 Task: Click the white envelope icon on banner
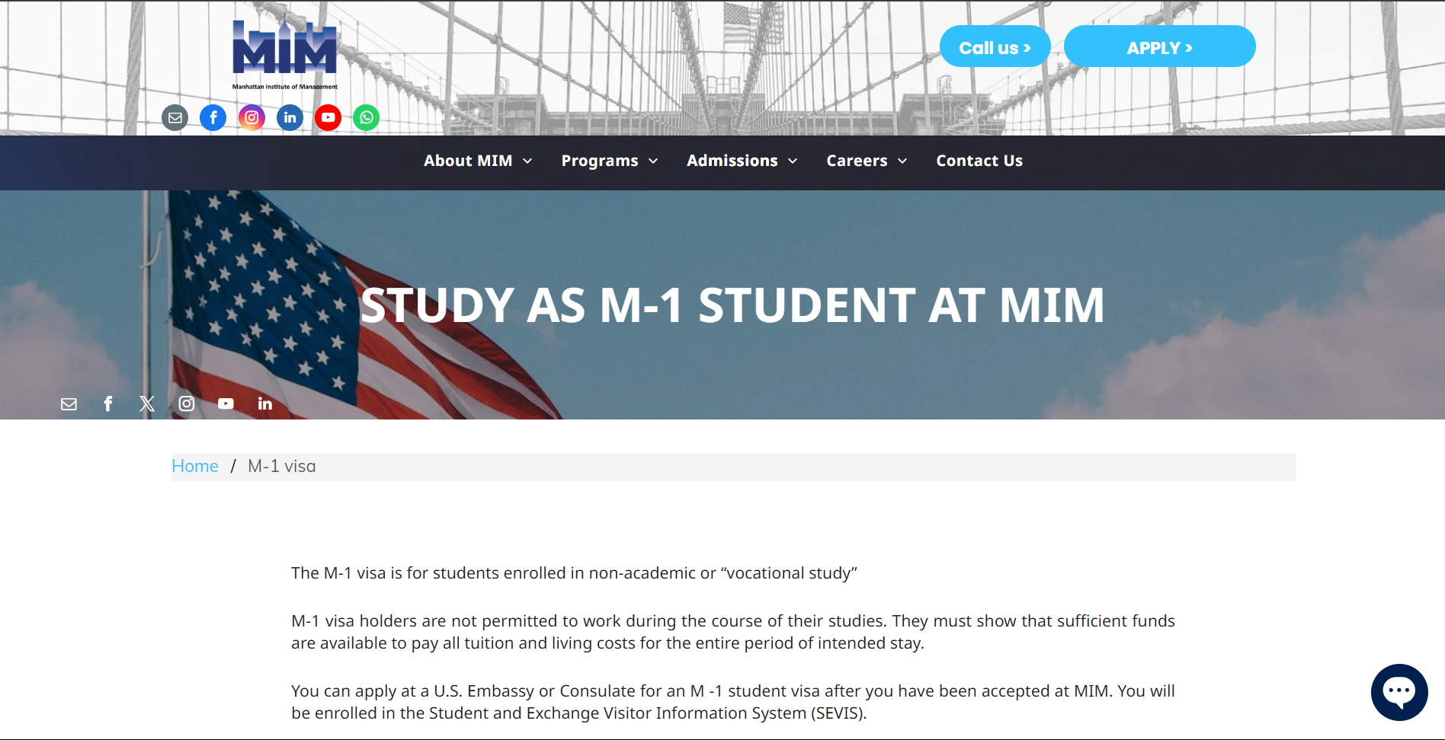pyautogui.click(x=69, y=403)
